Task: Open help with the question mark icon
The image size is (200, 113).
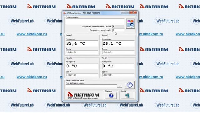Action: [x=111, y=95]
